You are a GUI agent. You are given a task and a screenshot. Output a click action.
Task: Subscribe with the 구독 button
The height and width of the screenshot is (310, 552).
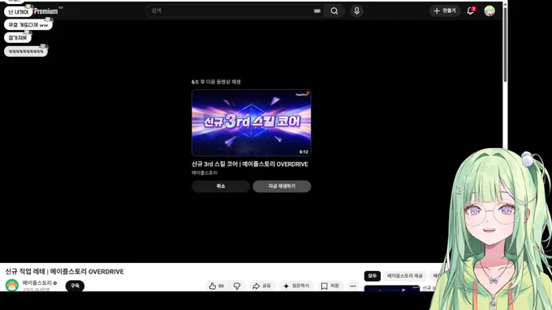coord(75,286)
